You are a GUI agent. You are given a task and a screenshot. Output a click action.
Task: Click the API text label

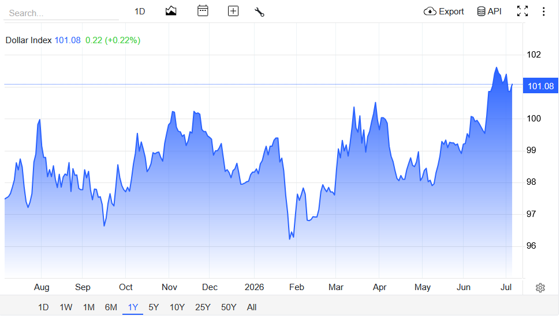coord(494,12)
